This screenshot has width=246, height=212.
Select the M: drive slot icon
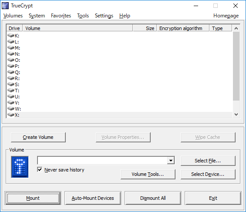pos(11,48)
